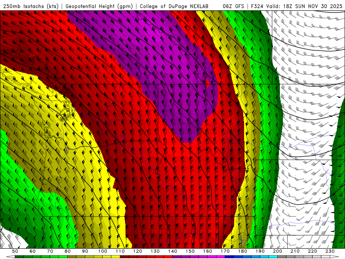Click the colorbar label '210'
Screen dimensions: 345x259
(295, 251)
